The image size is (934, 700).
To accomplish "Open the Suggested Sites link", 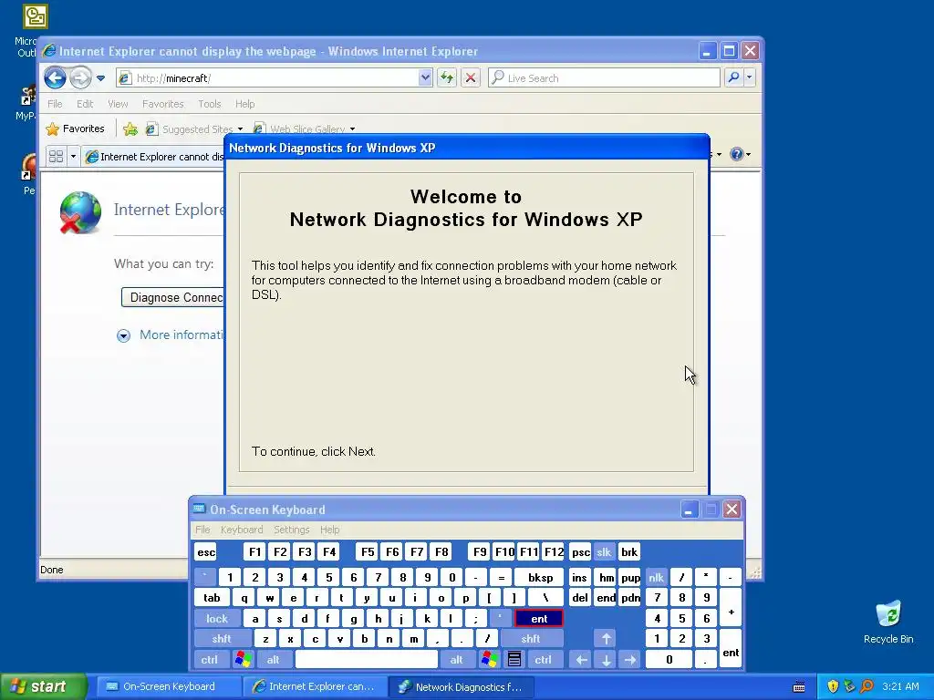I will (194, 129).
